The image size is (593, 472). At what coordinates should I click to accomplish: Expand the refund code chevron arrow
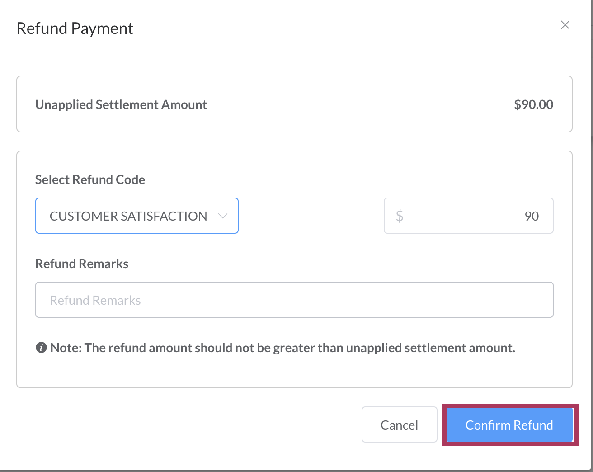click(222, 216)
